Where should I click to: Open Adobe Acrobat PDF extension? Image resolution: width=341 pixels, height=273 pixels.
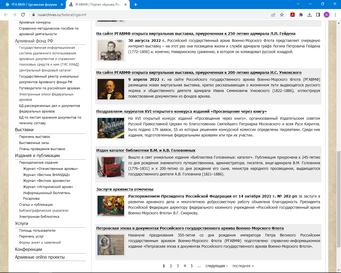click(x=293, y=15)
